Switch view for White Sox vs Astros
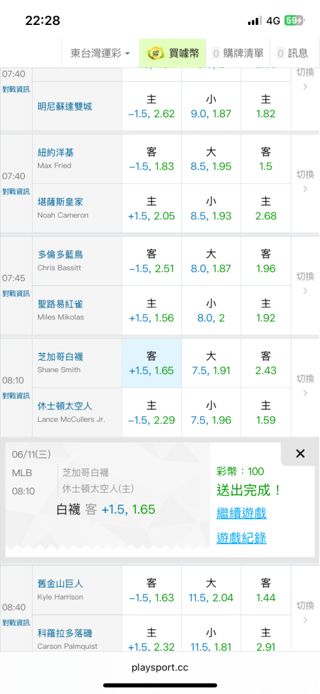 pos(305,385)
